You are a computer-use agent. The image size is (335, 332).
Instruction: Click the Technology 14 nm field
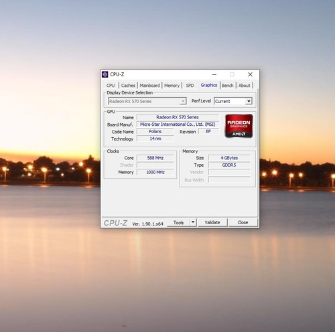pyautogui.click(x=155, y=139)
